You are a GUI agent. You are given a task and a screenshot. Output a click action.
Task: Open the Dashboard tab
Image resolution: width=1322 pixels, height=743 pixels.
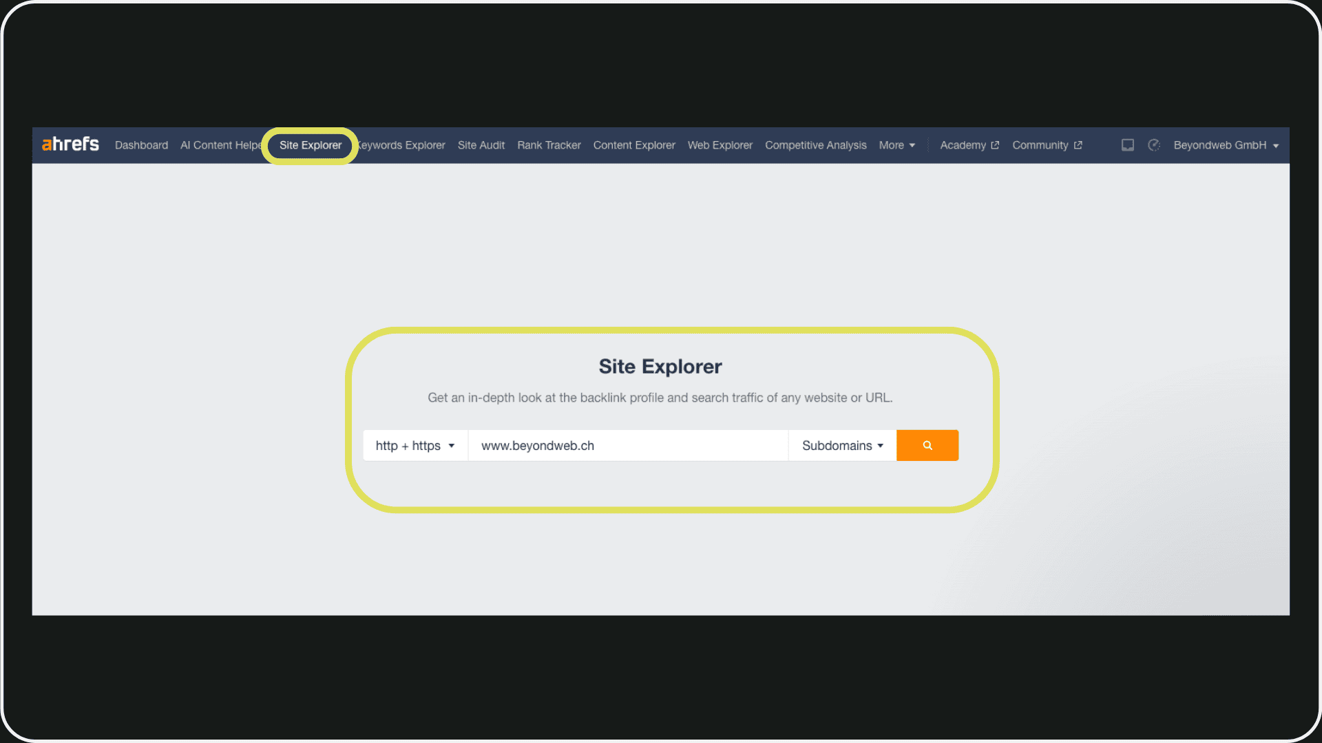click(141, 145)
